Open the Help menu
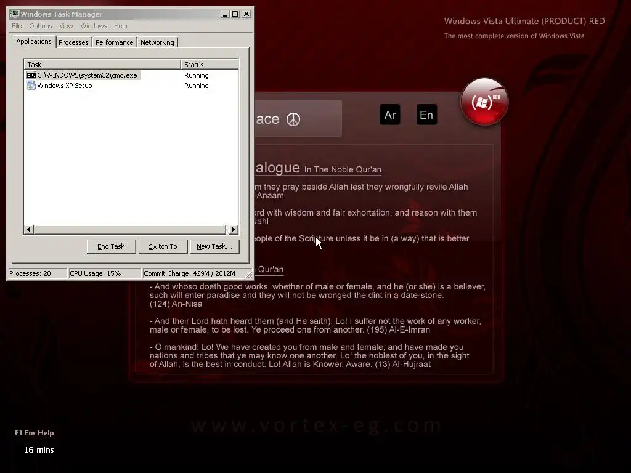The image size is (631, 473). point(120,26)
